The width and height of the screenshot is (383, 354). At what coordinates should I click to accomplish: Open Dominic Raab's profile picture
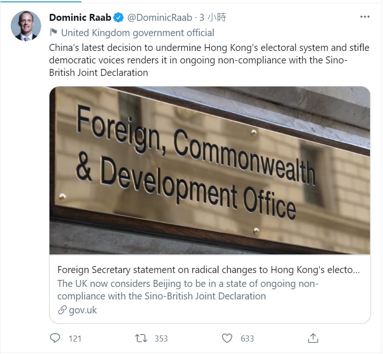click(26, 26)
